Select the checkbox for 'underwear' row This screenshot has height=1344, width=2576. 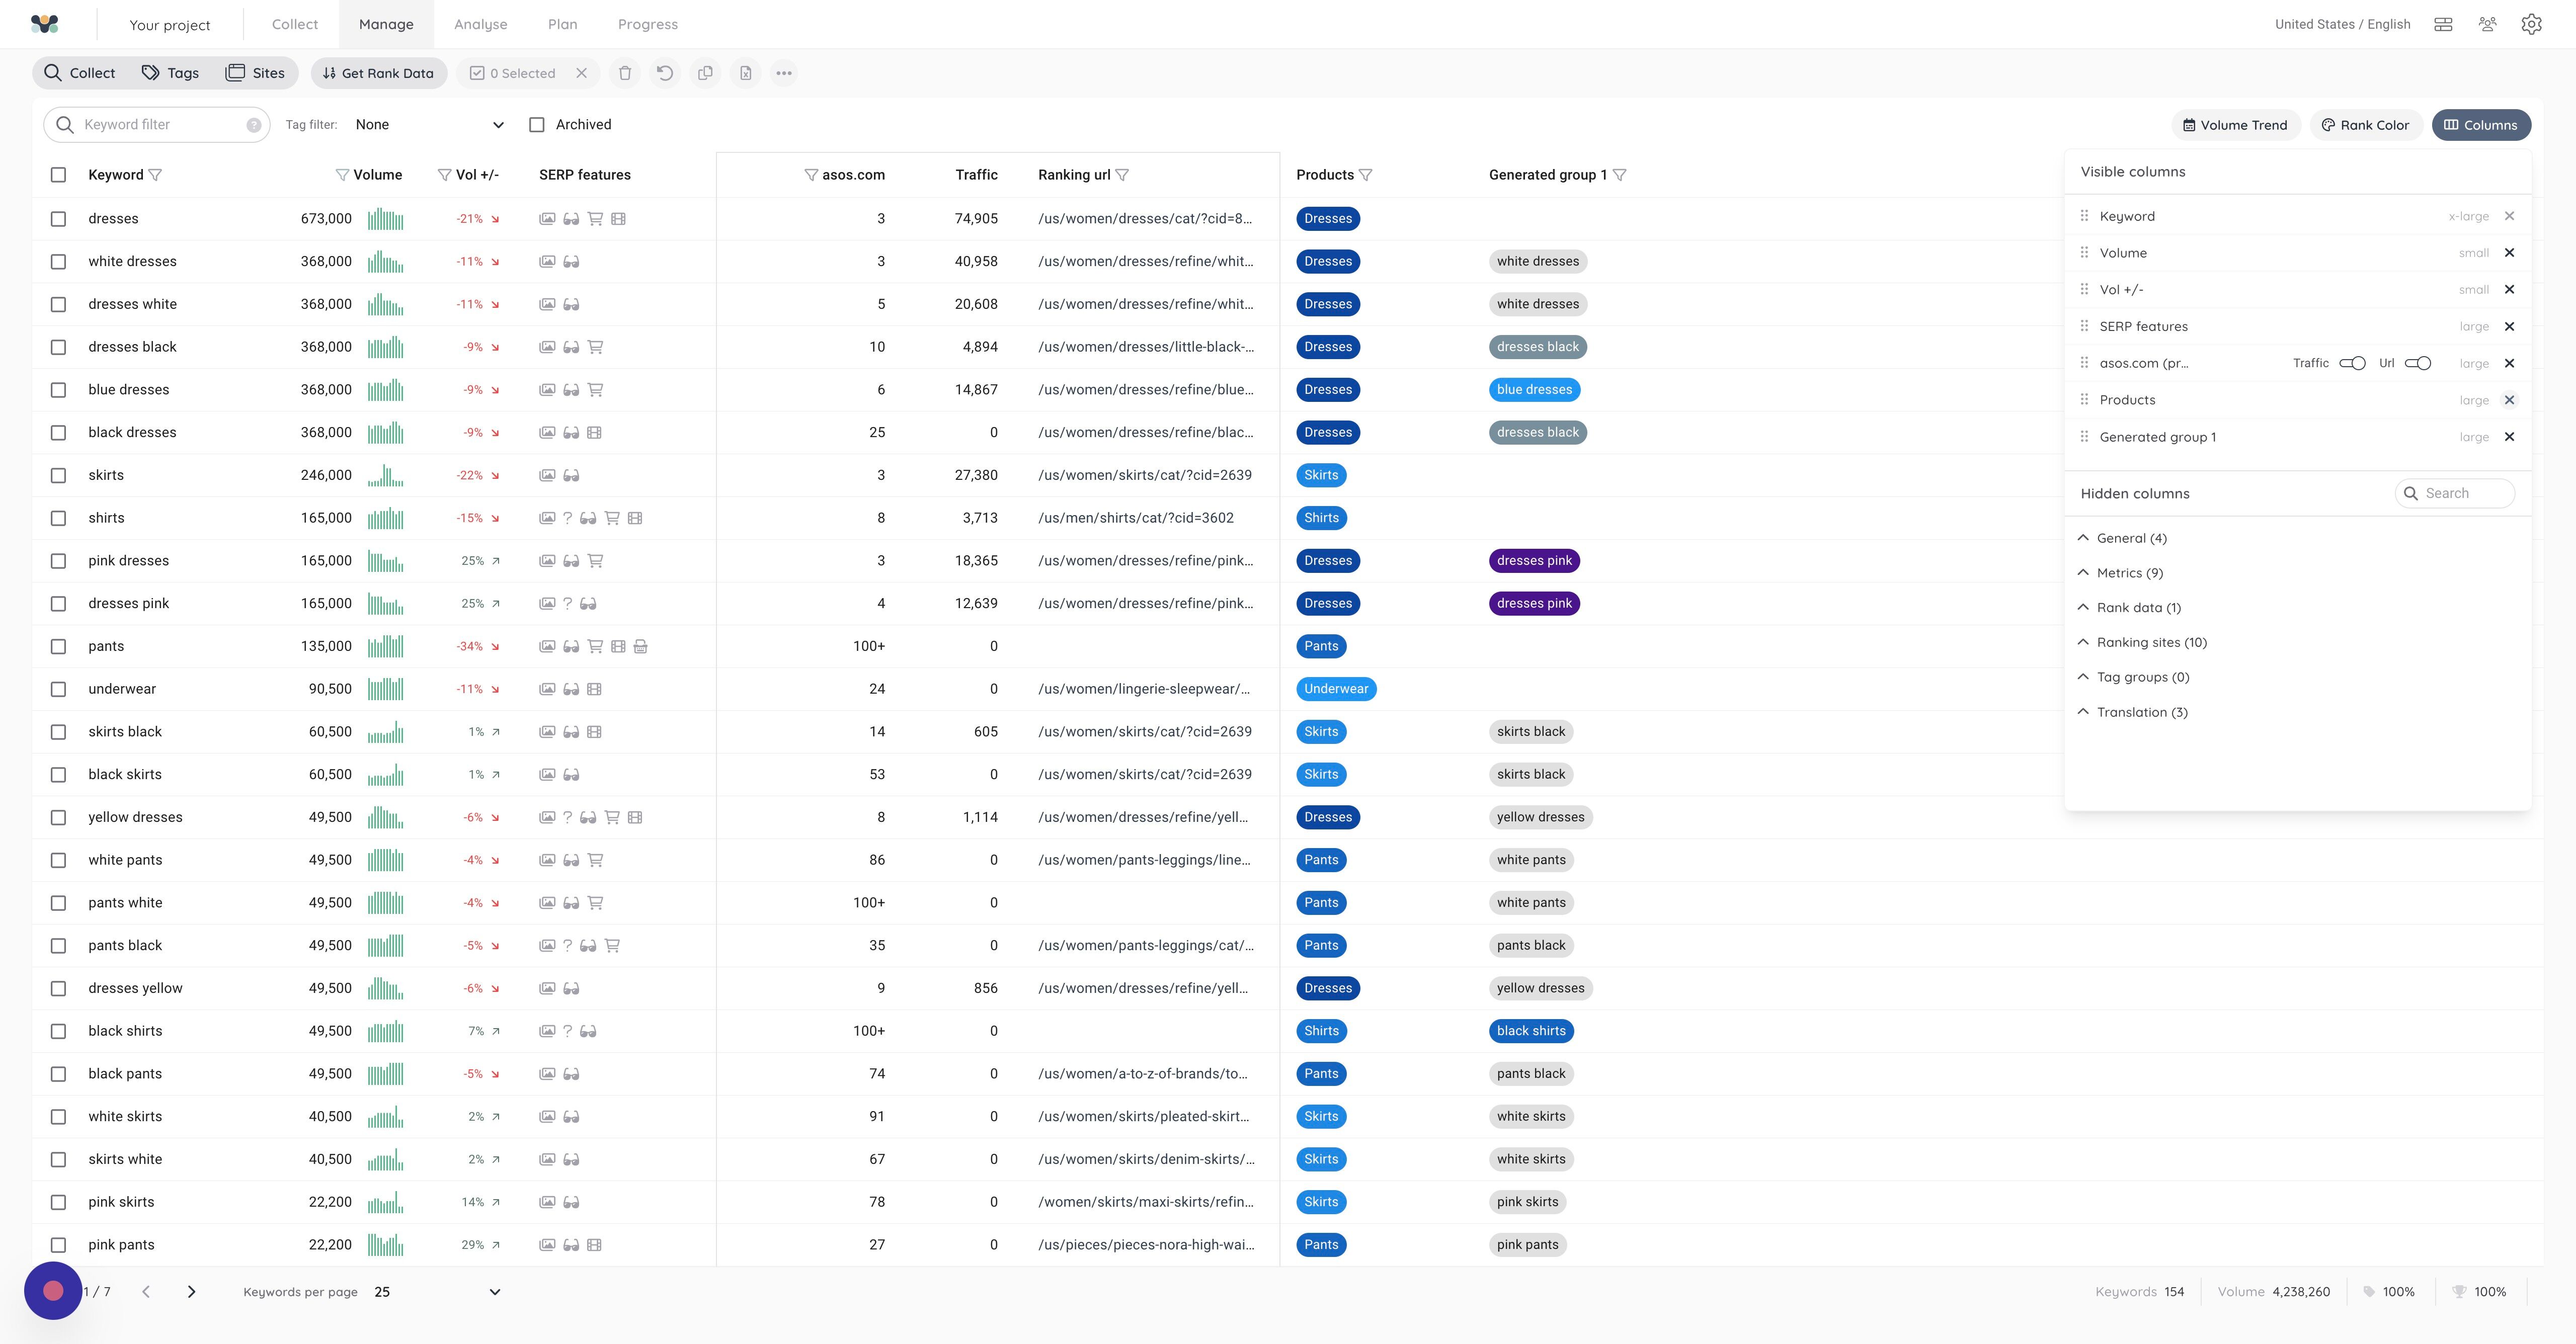58,689
